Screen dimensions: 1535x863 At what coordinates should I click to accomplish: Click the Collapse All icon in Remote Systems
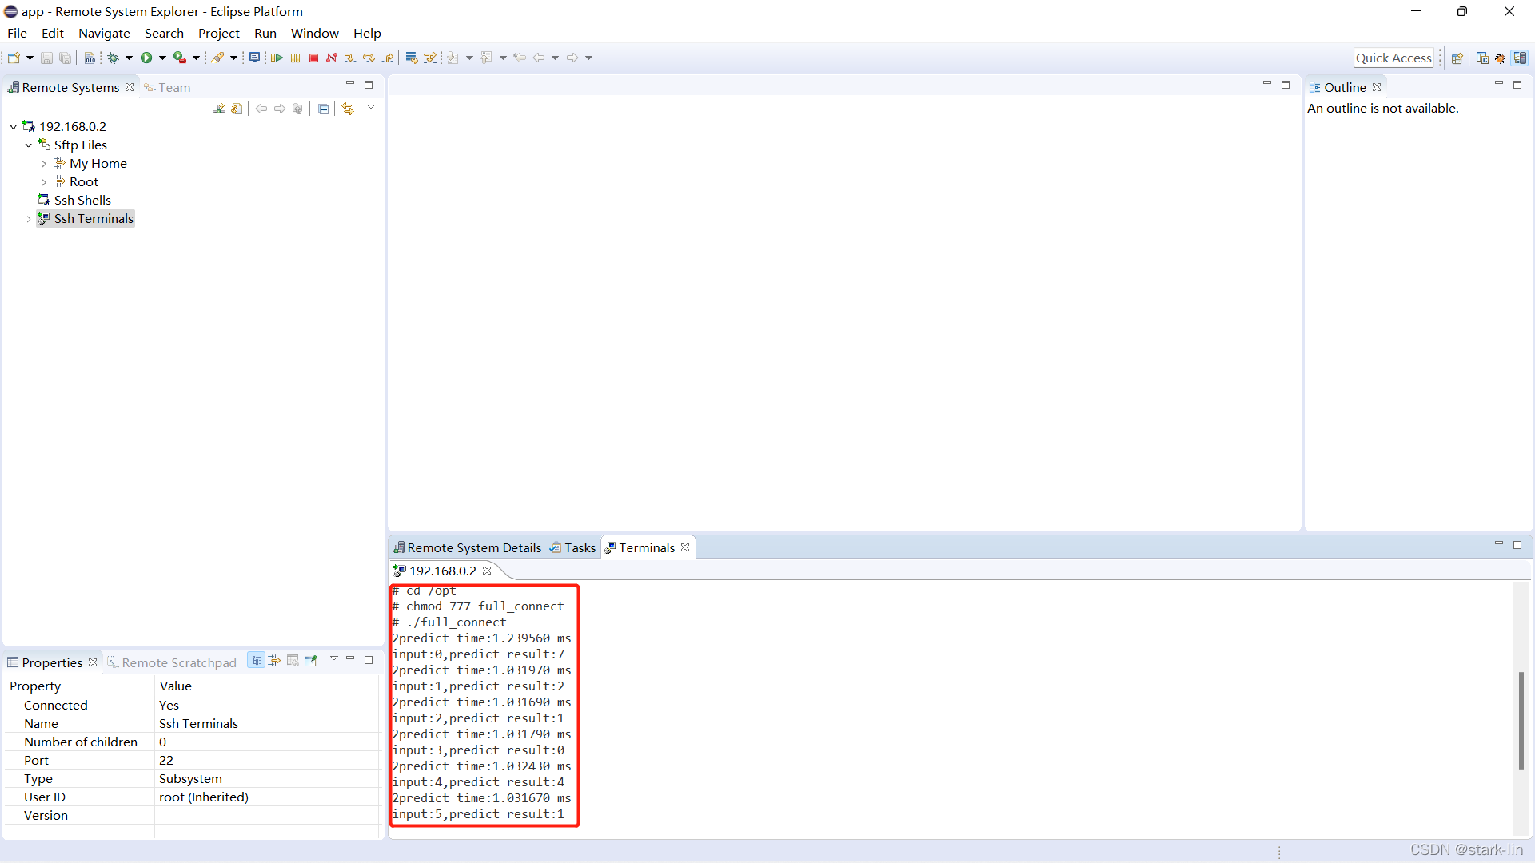pos(323,109)
